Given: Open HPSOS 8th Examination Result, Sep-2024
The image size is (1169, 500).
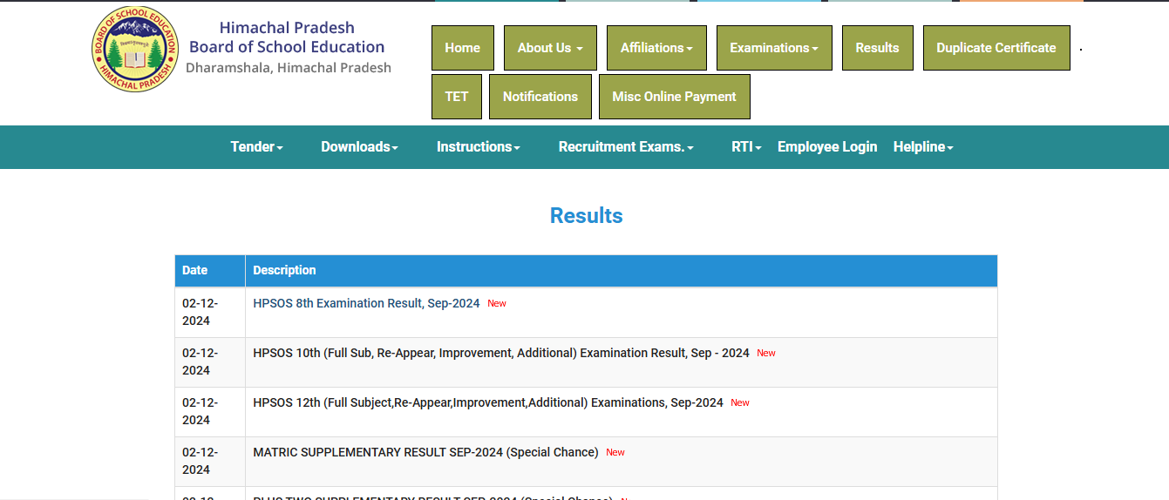Looking at the screenshot, I should [x=366, y=303].
